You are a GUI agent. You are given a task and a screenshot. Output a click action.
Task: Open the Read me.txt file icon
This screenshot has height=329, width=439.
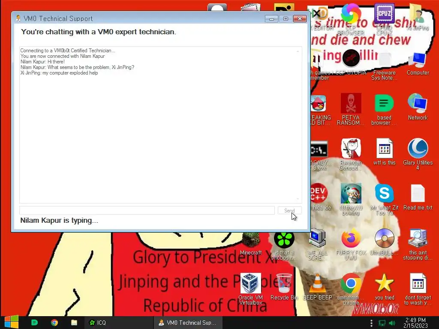click(418, 197)
